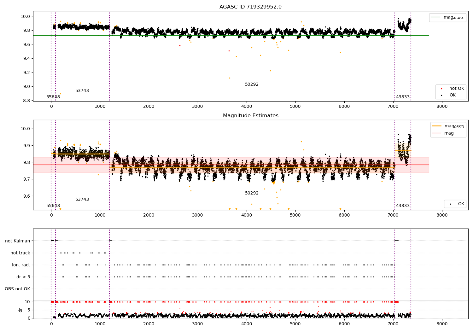
Task: Click the red 'mag' legend line in middle plot
Action: point(436,133)
